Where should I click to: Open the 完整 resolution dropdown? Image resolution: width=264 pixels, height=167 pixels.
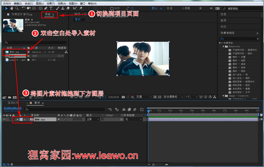click(x=143, y=97)
